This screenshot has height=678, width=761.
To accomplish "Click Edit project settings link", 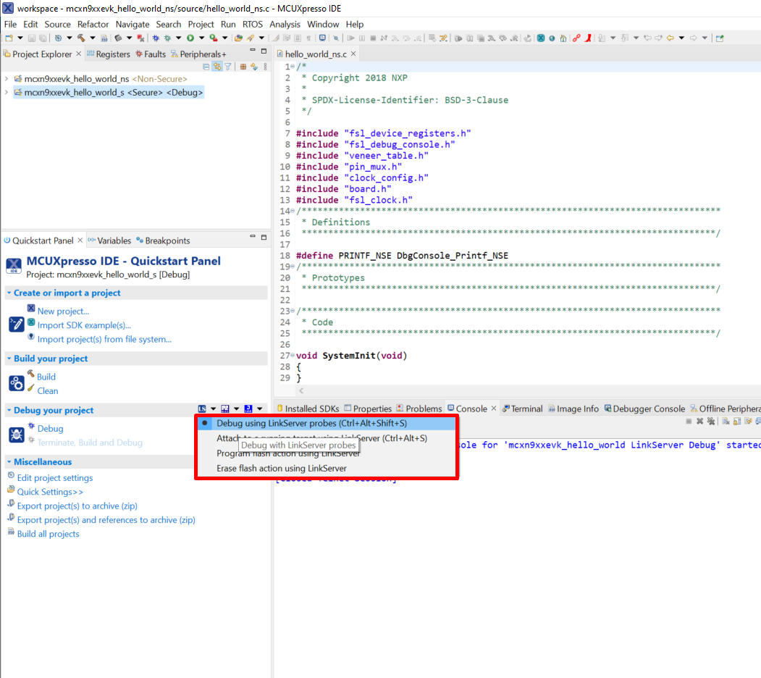I will click(x=55, y=478).
